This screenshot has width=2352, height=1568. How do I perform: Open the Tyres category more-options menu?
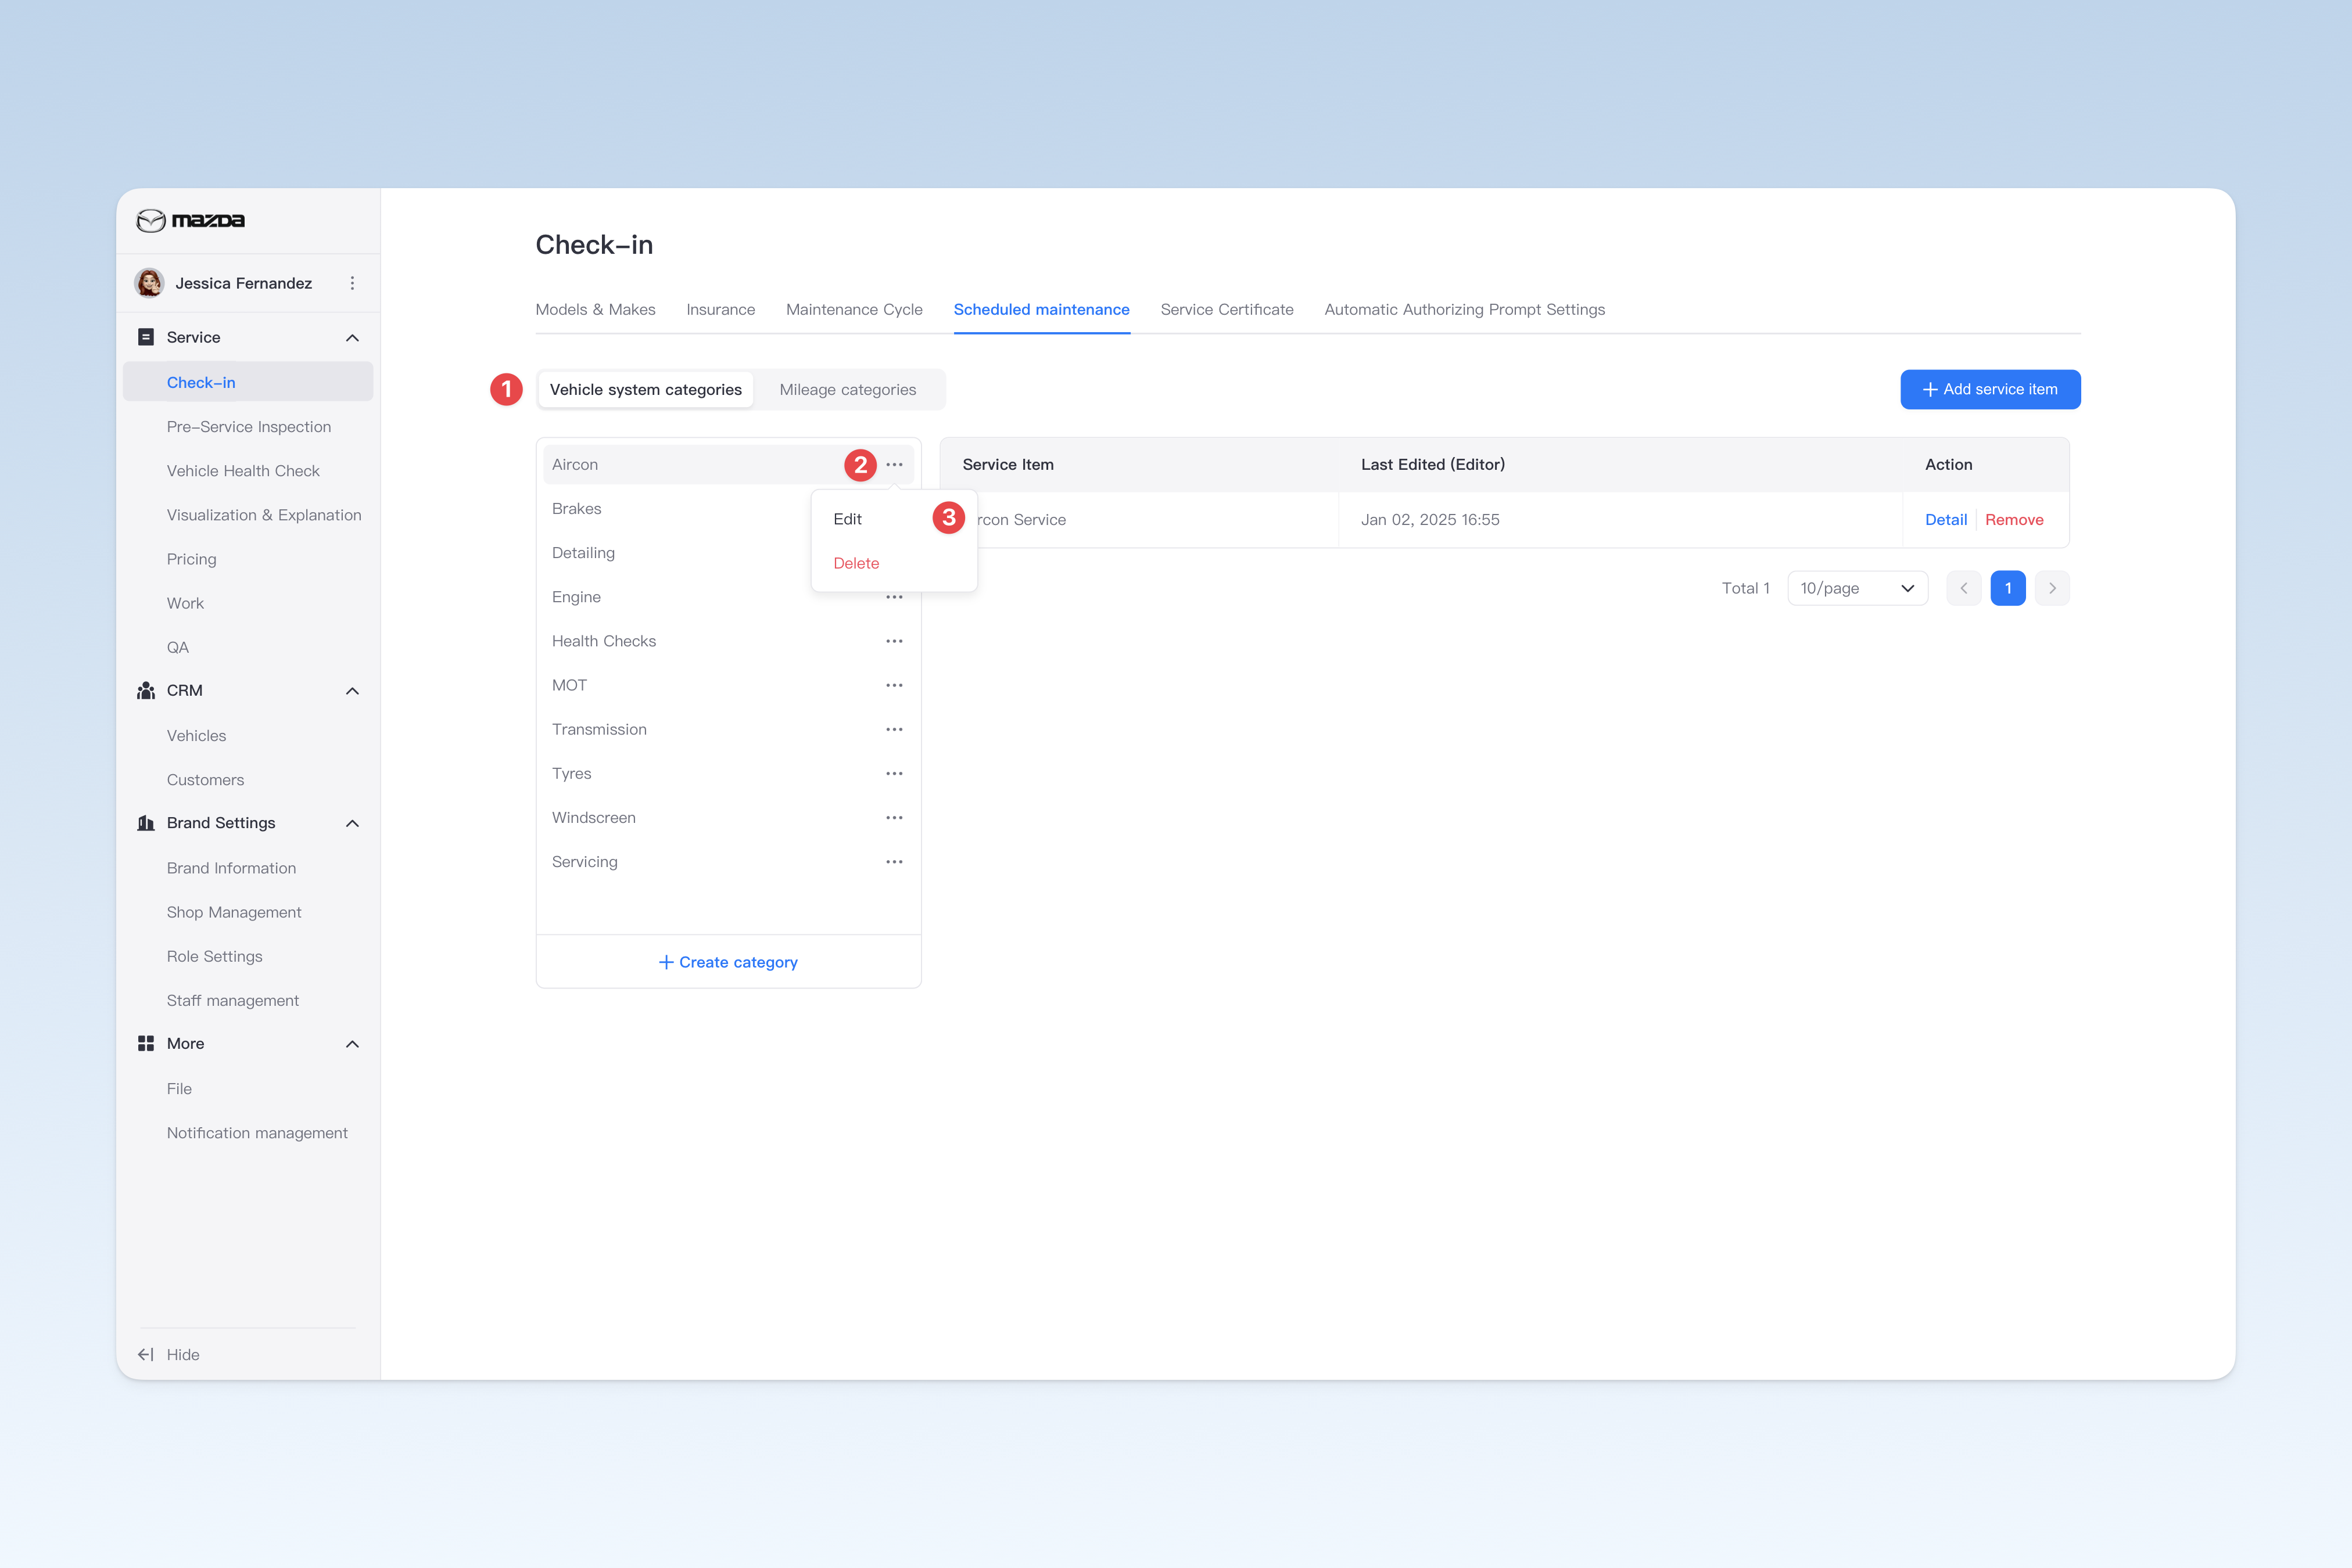point(894,773)
